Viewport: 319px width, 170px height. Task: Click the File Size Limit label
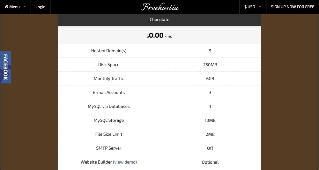click(x=109, y=134)
